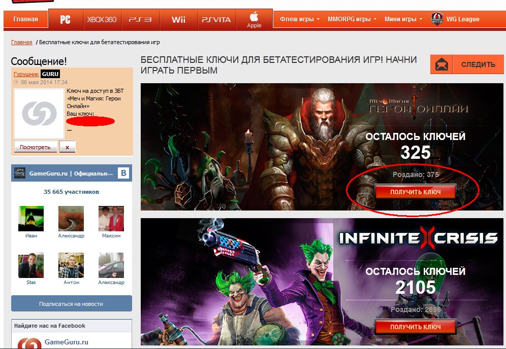Click the clock icon near message date
This screenshot has height=349, width=506.
(16, 82)
